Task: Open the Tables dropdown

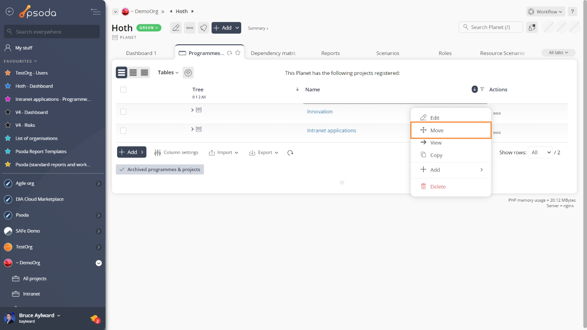Action: pos(168,73)
